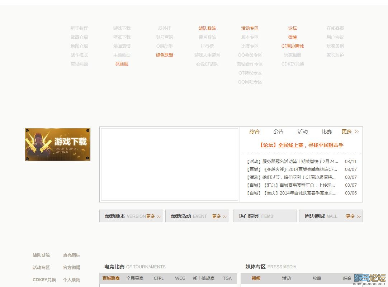Open the 用户协议 link

(x=335, y=37)
